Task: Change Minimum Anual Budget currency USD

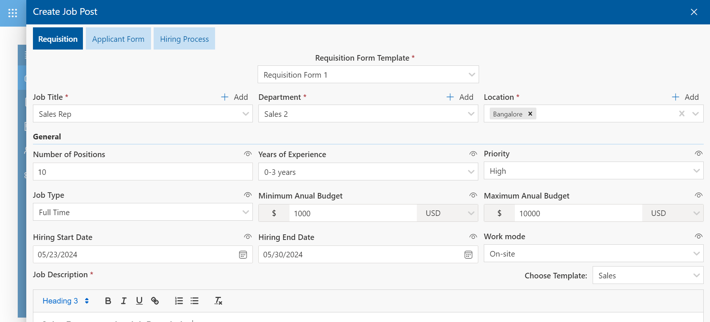Action: coord(447,213)
